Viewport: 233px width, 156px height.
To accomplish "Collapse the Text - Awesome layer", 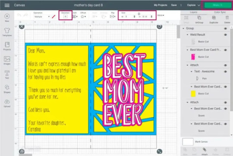I will pyautogui.click(x=192, y=72).
